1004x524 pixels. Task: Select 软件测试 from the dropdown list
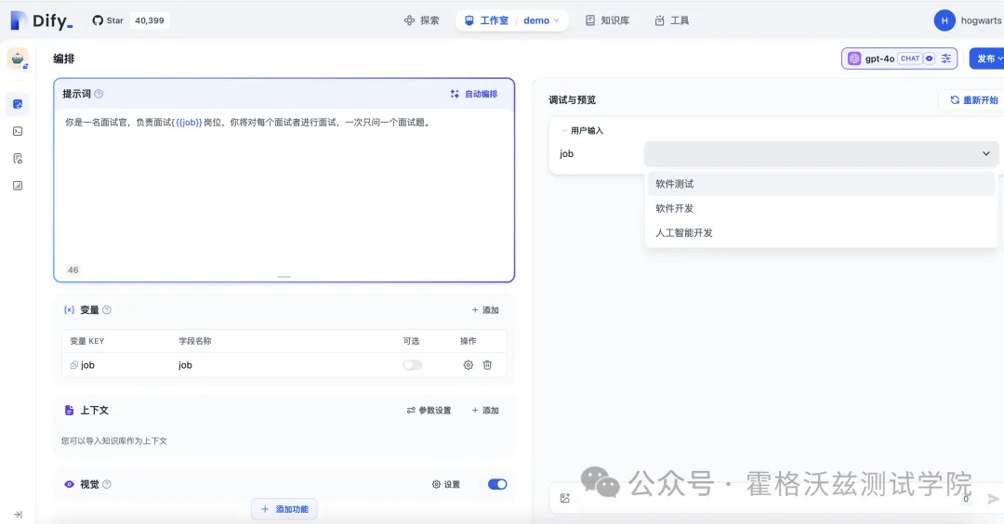[821, 184]
